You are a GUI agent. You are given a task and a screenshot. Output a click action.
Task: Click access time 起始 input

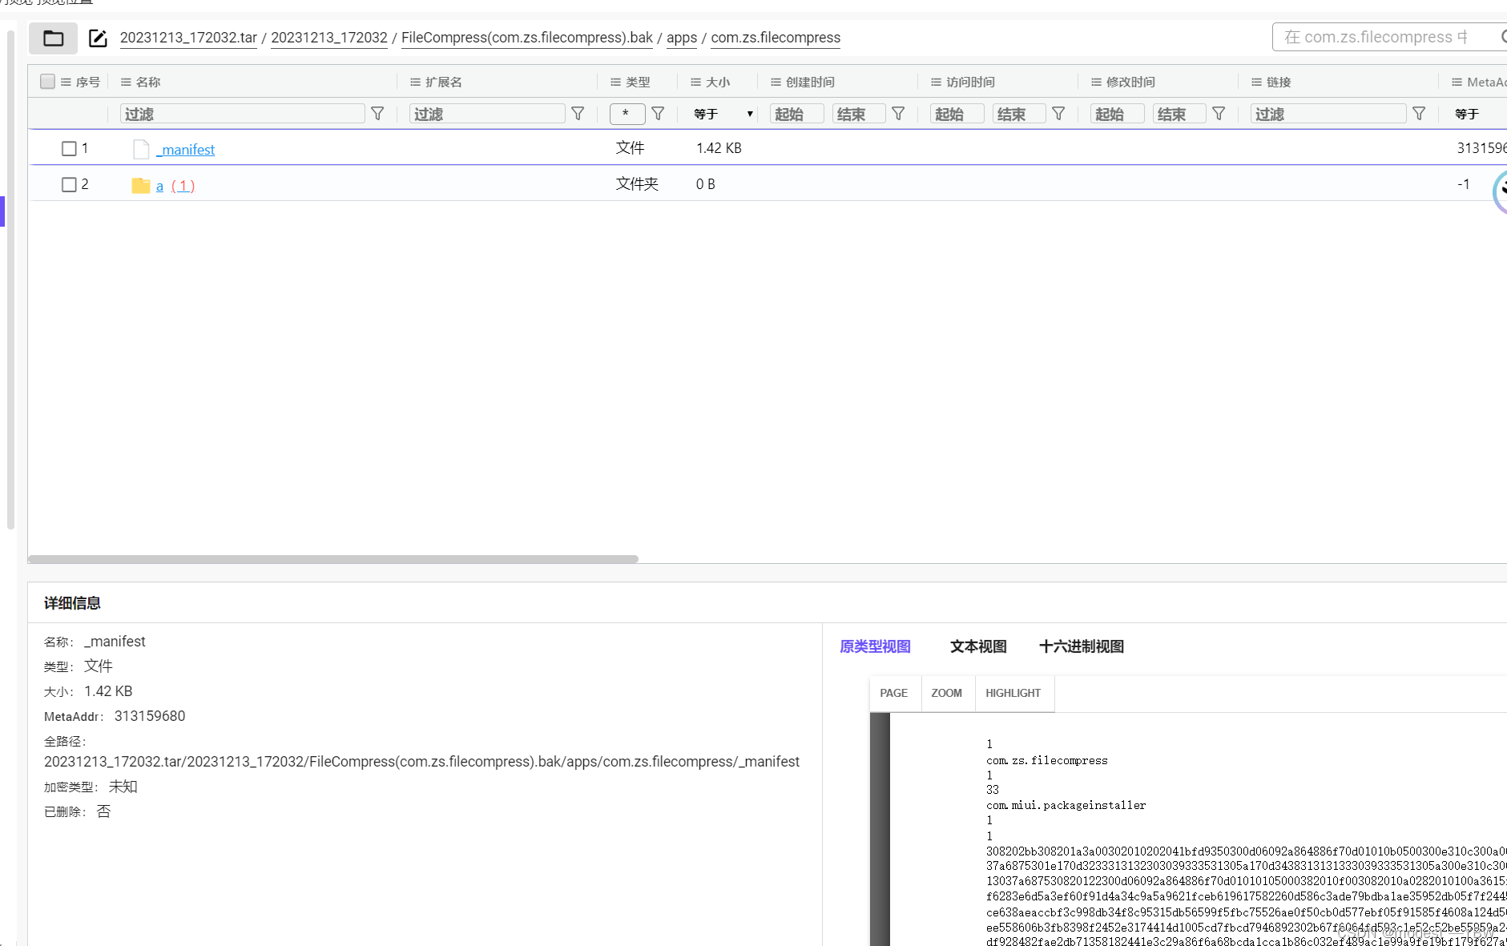[957, 114]
